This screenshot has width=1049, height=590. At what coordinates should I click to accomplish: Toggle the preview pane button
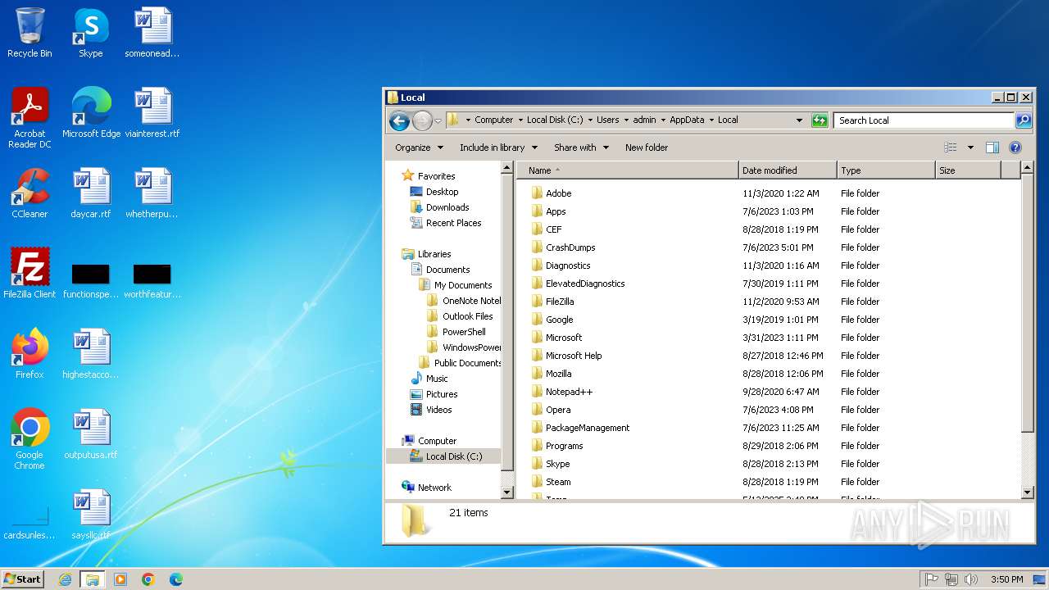pos(992,147)
